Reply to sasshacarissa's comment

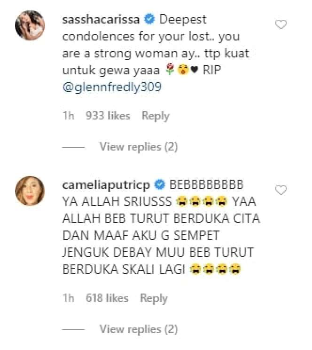pyautogui.click(x=156, y=116)
